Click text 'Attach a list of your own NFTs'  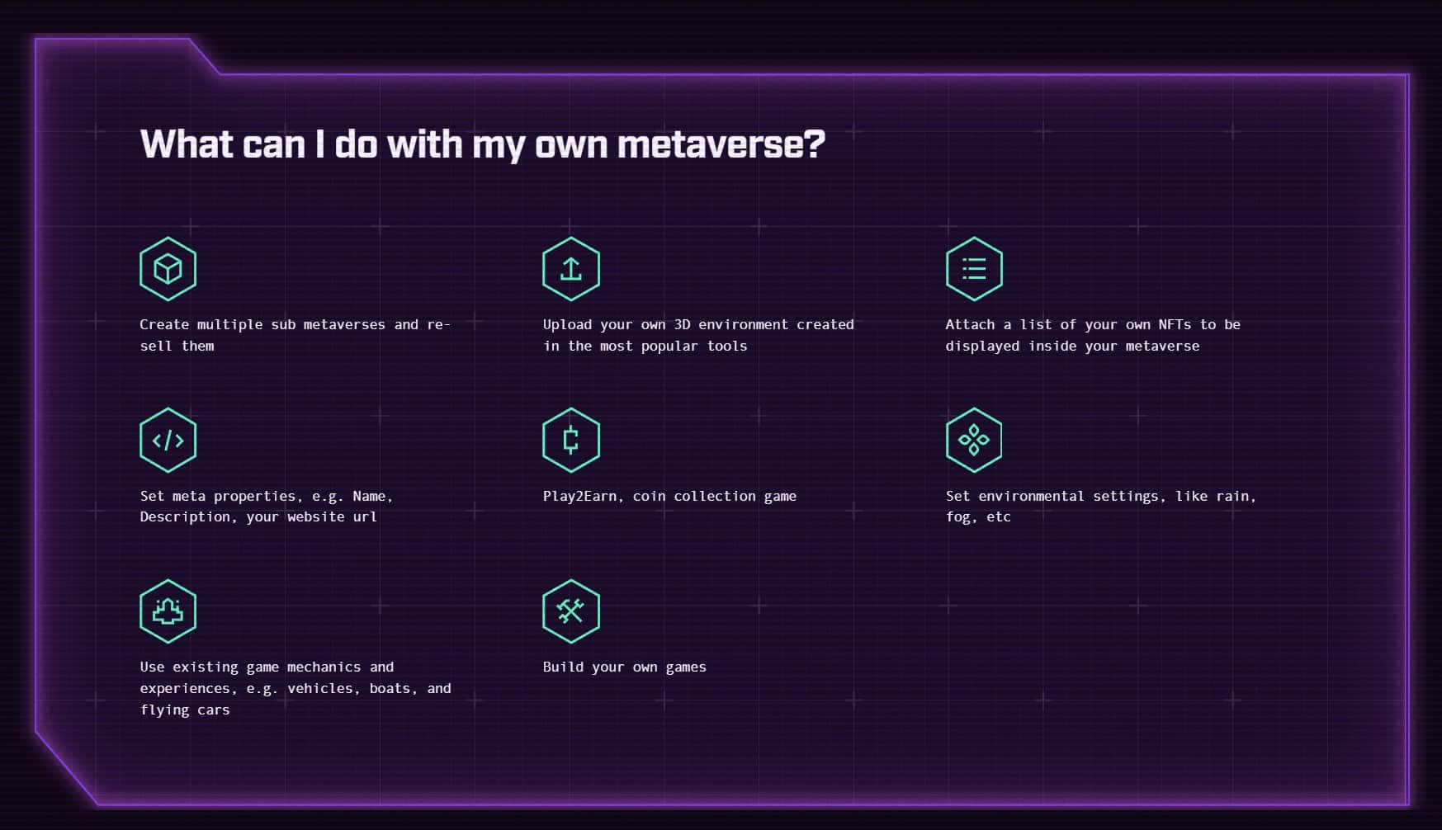click(1069, 324)
